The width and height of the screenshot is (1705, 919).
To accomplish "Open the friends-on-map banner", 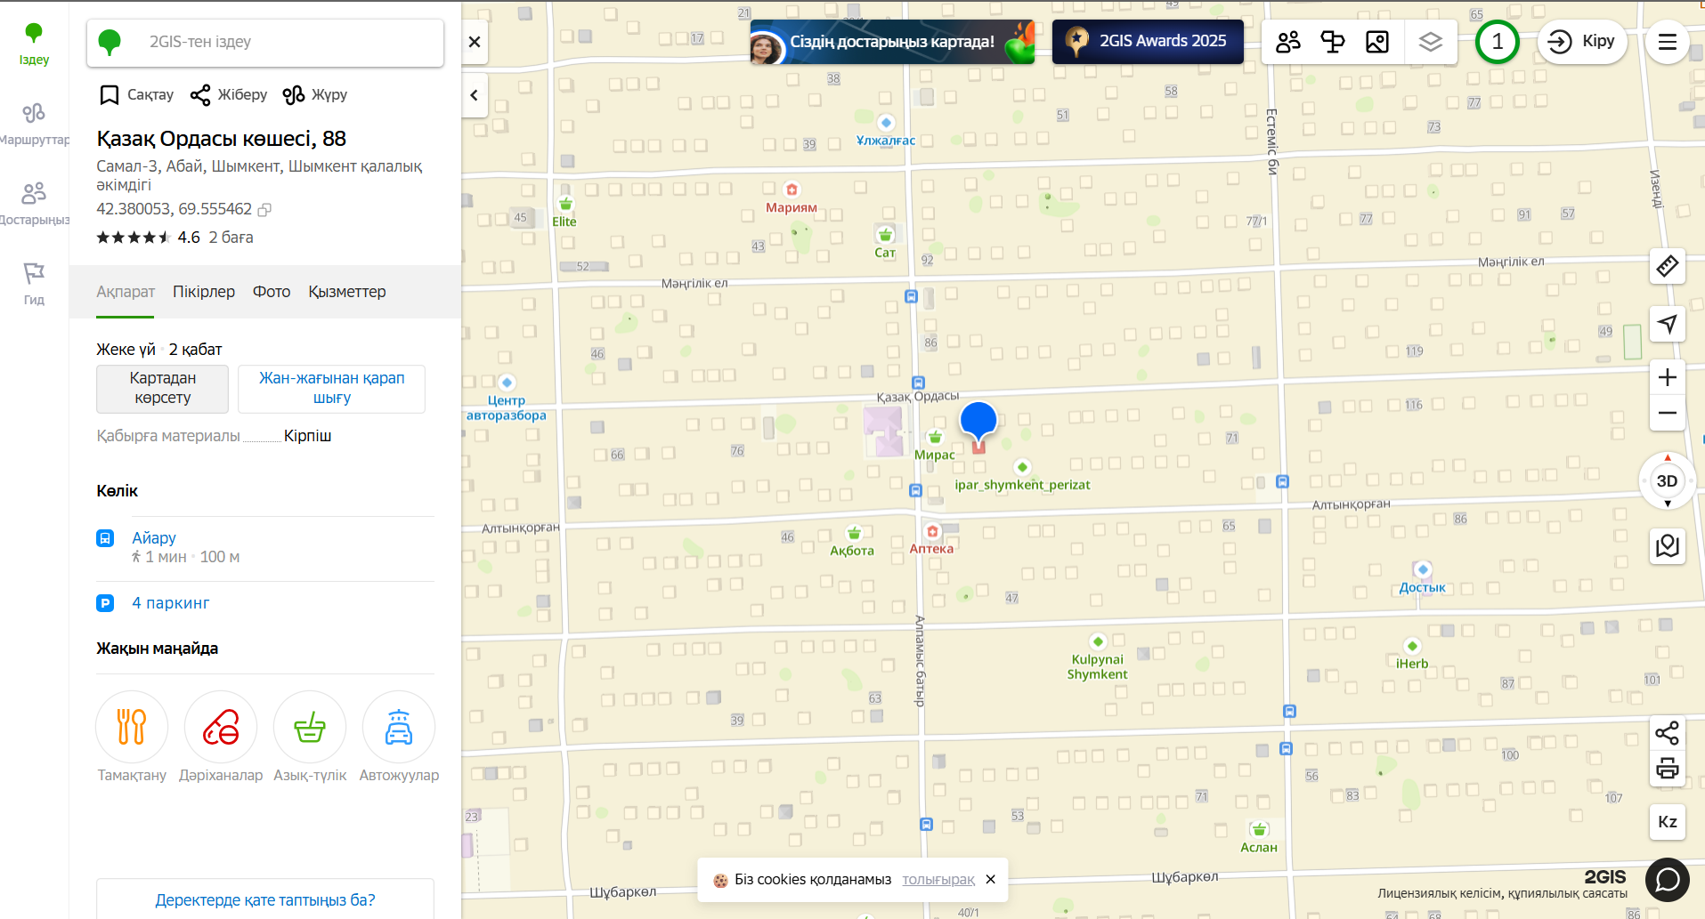I will coord(892,42).
